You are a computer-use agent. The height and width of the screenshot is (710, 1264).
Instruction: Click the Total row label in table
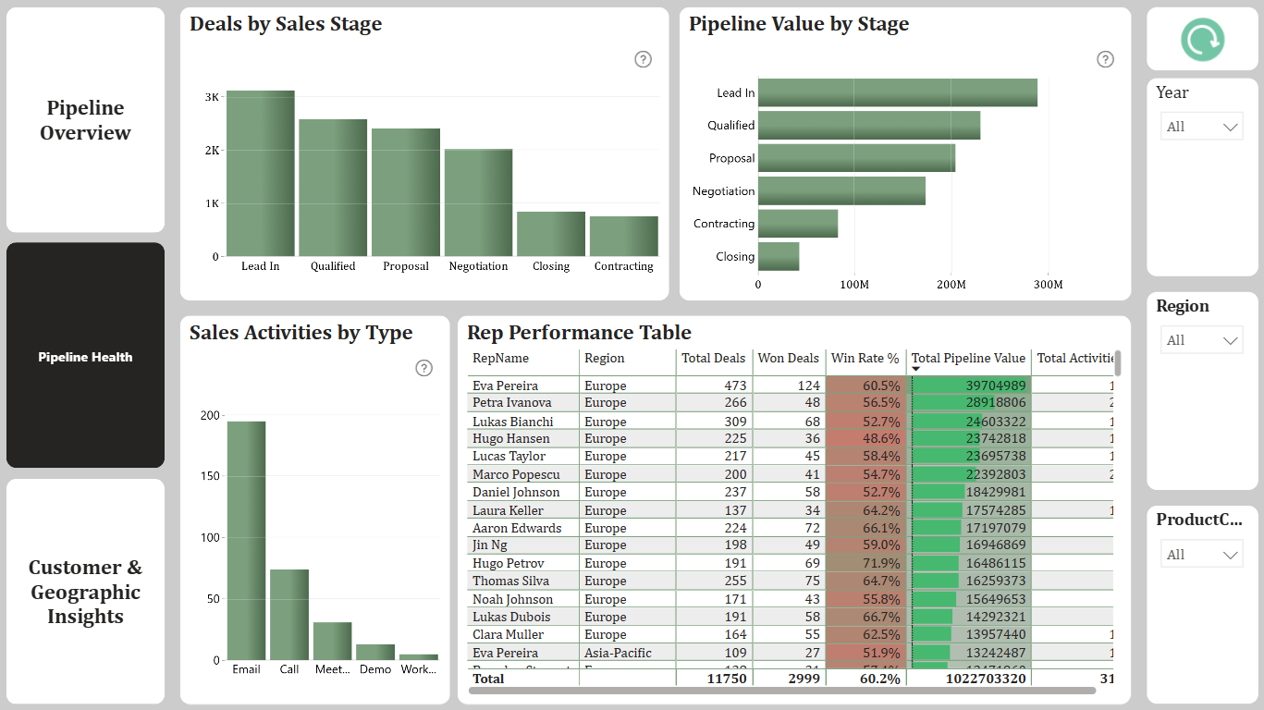pyautogui.click(x=488, y=679)
